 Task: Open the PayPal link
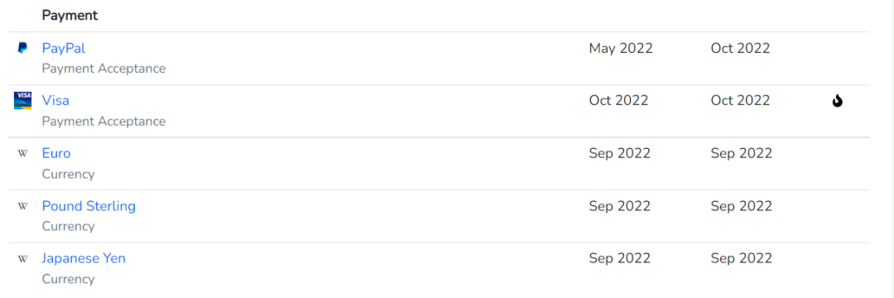click(x=64, y=49)
